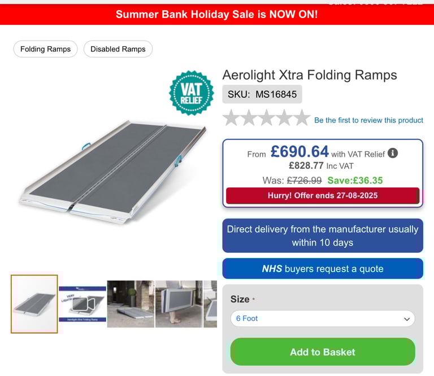Open the Folding Ramps category tag
This screenshot has height=376, width=434.
pos(45,49)
